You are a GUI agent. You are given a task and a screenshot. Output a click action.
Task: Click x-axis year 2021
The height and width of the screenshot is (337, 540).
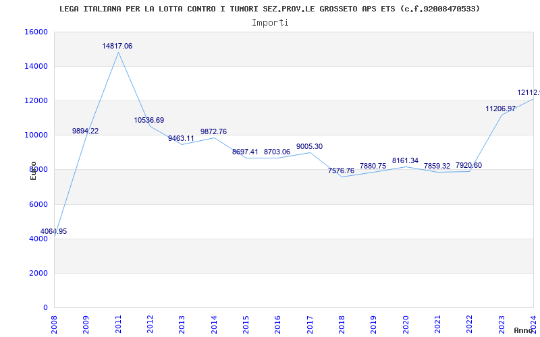coord(437,325)
